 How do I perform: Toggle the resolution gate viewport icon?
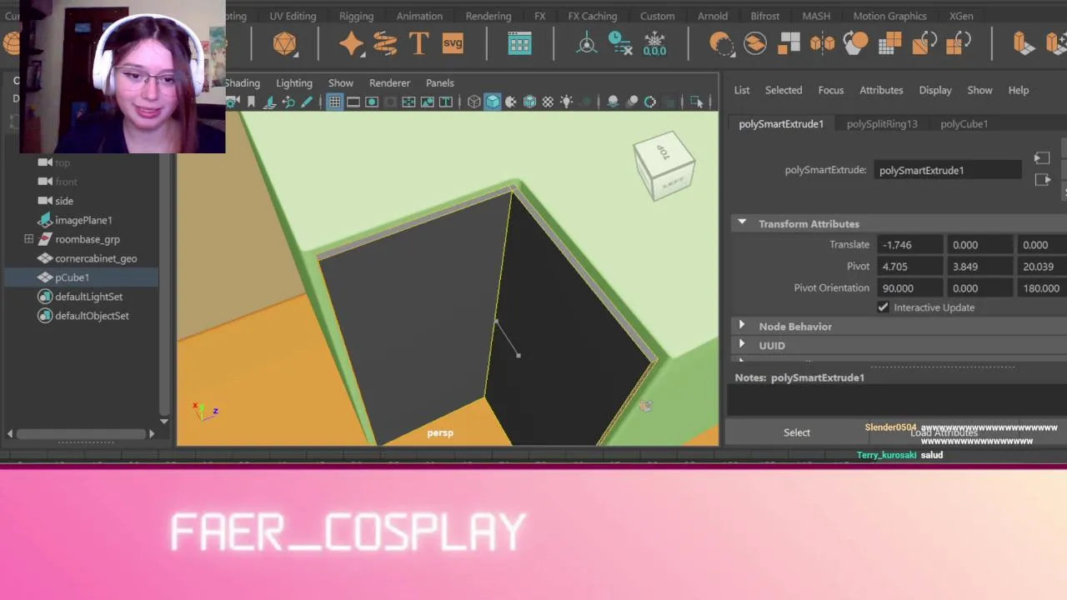pos(372,102)
